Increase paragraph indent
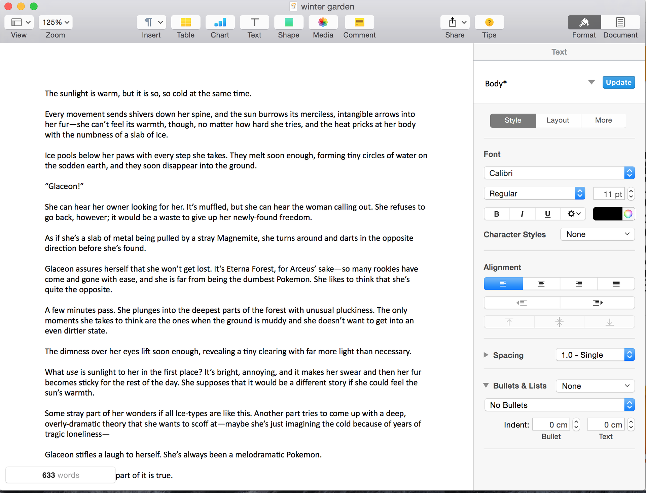Viewport: 646px width, 493px height. pyautogui.click(x=598, y=303)
